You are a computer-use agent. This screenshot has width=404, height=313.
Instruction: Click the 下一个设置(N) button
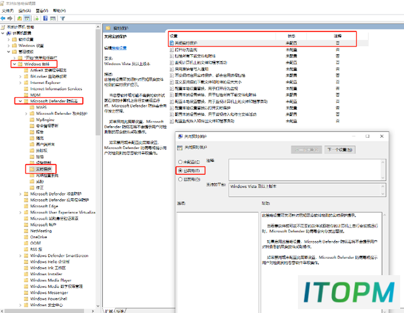(340, 150)
